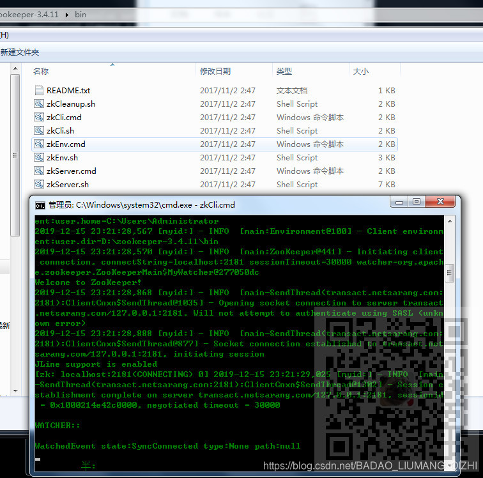Select the zkCleanup.sh file name

[71, 104]
